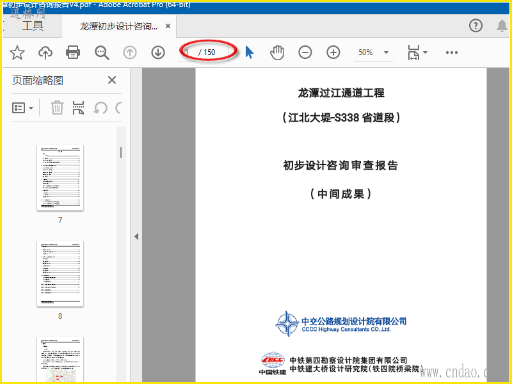Screen dimensions: 512x384
Task: Click the fit page width icon
Action: tap(413, 52)
